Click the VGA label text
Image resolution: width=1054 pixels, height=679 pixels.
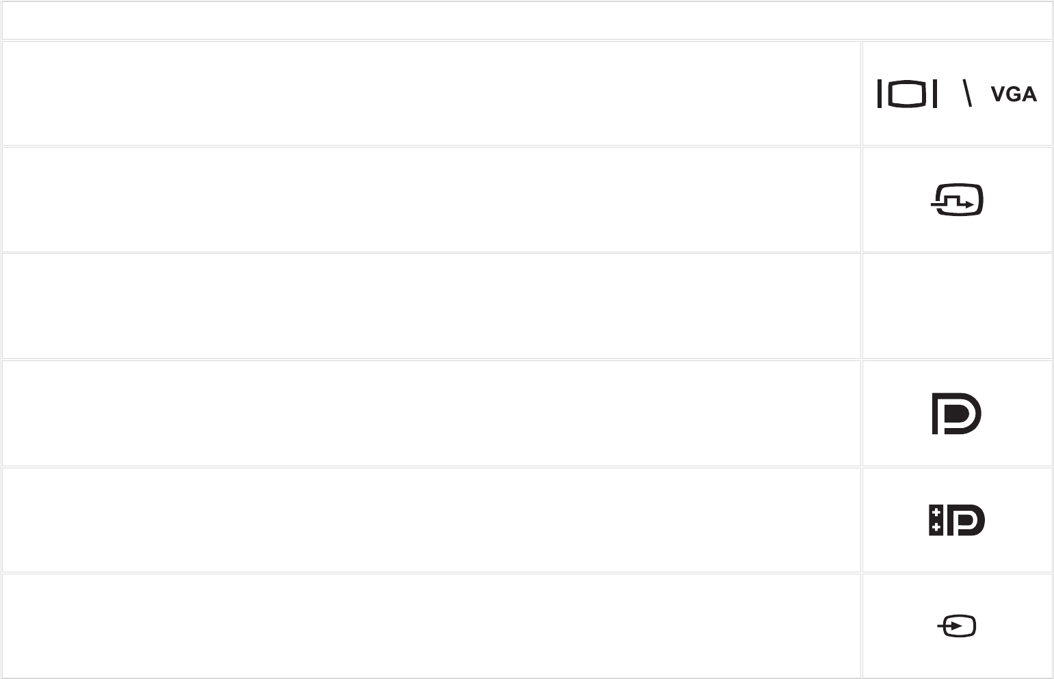click(1014, 94)
